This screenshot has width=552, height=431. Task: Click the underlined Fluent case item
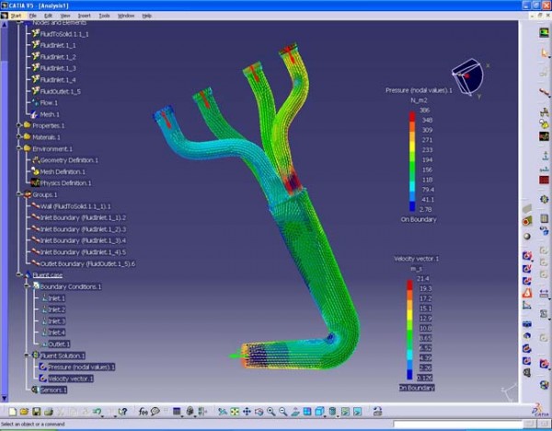48,274
